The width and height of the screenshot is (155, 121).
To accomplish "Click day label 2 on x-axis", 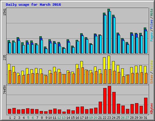I will [15, 118].
